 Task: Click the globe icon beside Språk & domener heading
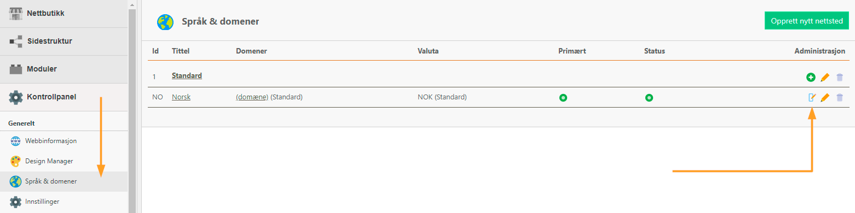[x=165, y=22]
